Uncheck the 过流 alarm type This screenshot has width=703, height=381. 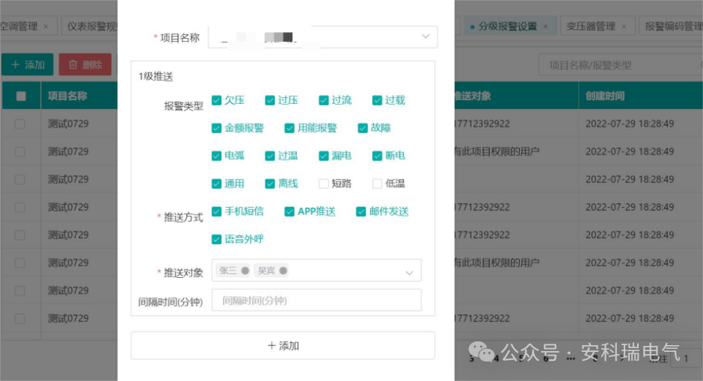[324, 100]
